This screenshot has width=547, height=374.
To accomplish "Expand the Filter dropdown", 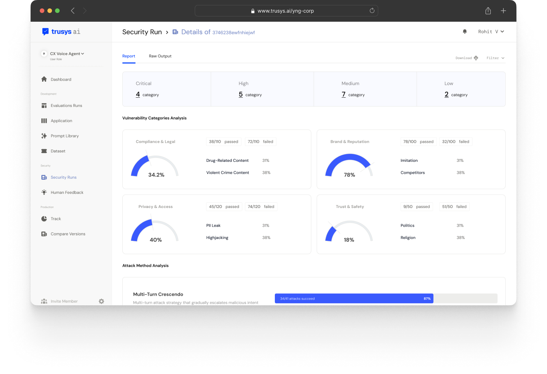I will coord(495,58).
